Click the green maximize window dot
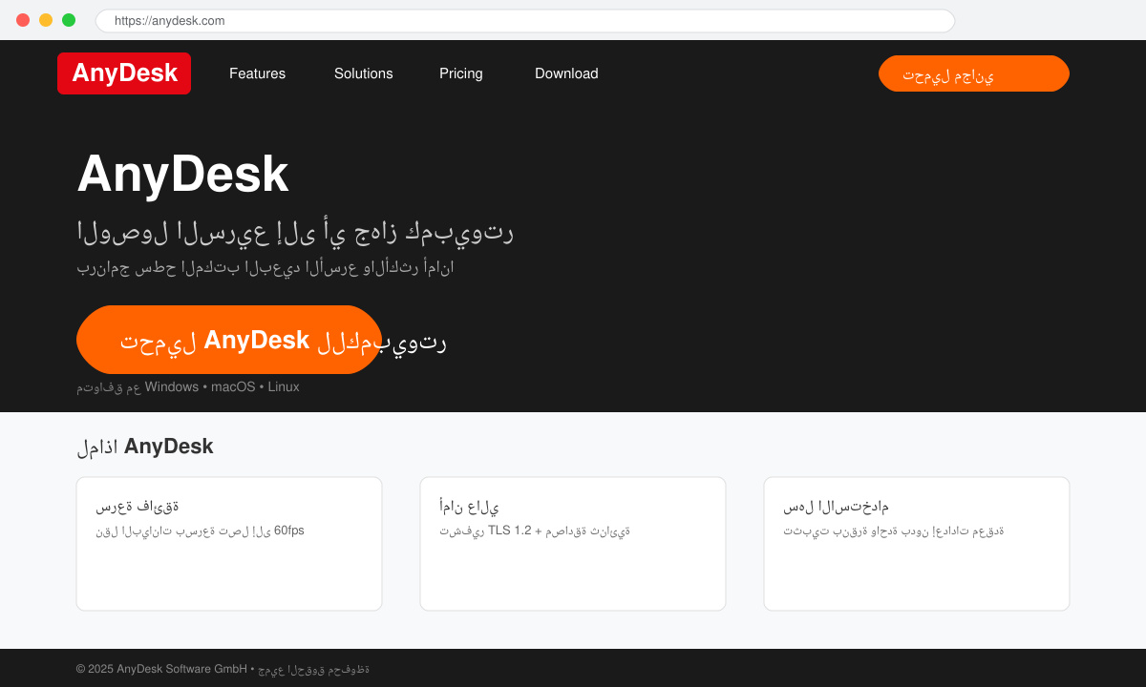The height and width of the screenshot is (687, 1146). coord(69,20)
